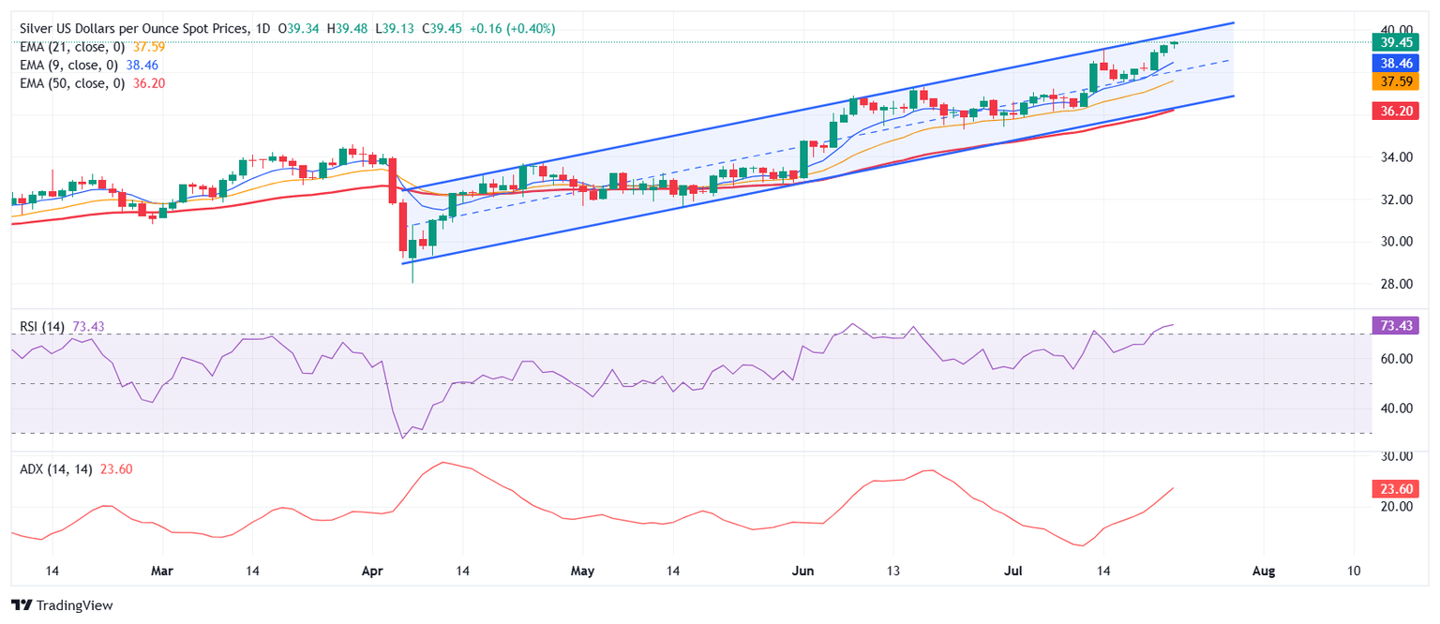Image resolution: width=1440 pixels, height=624 pixels.
Task: Select the Mar label on the time axis
Action: [x=162, y=571]
